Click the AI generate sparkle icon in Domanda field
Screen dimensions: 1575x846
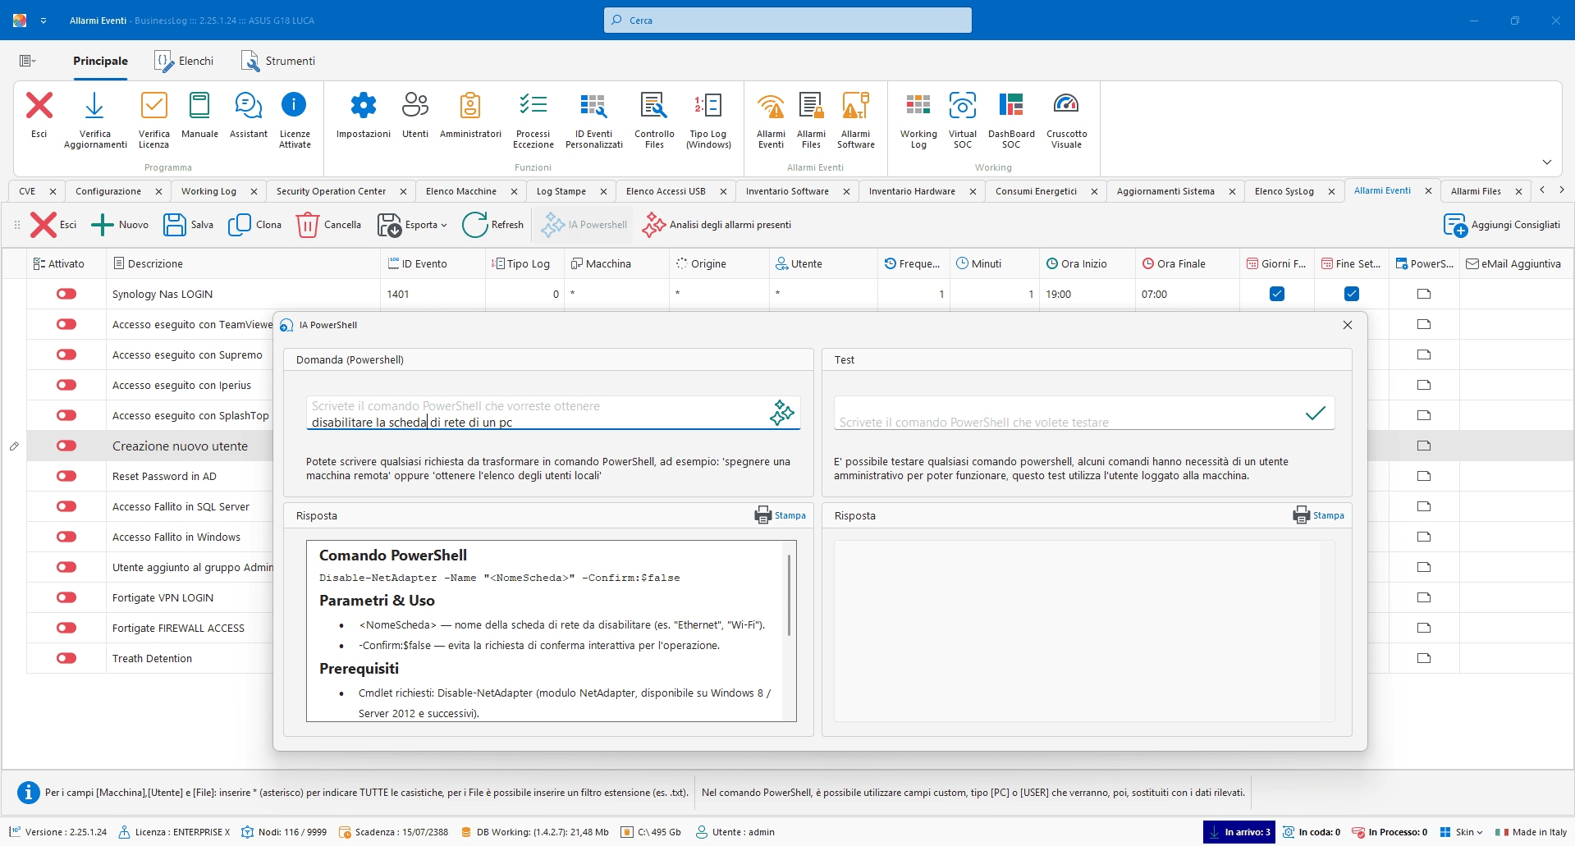point(781,413)
